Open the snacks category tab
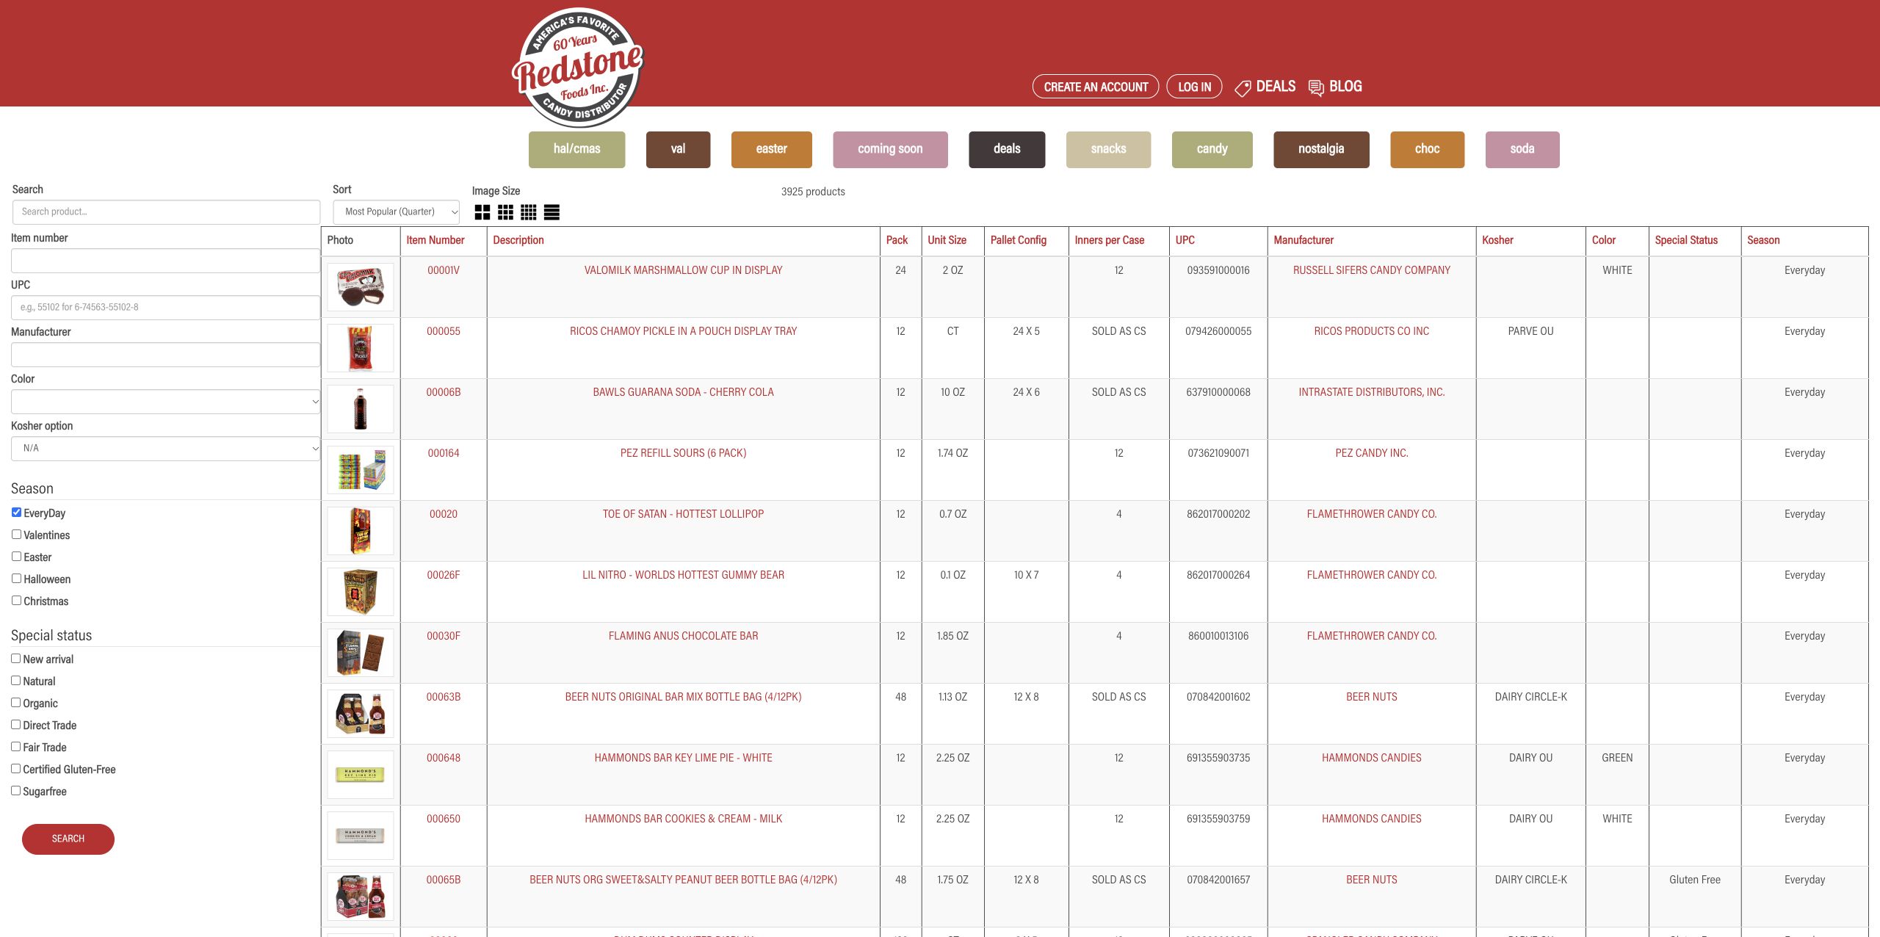Image resolution: width=1880 pixels, height=937 pixels. pos(1108,149)
